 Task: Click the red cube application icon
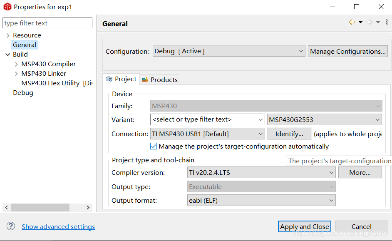(7, 7)
